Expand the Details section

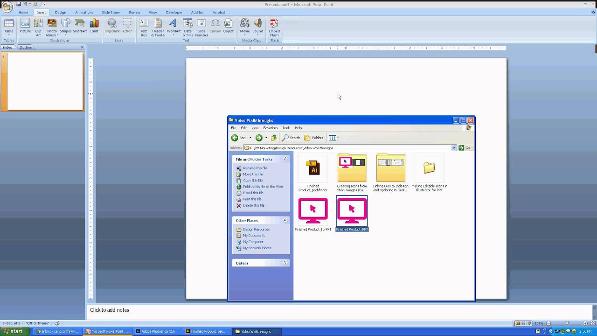point(285,263)
